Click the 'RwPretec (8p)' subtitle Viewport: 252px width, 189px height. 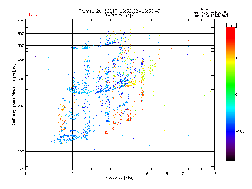119,15
